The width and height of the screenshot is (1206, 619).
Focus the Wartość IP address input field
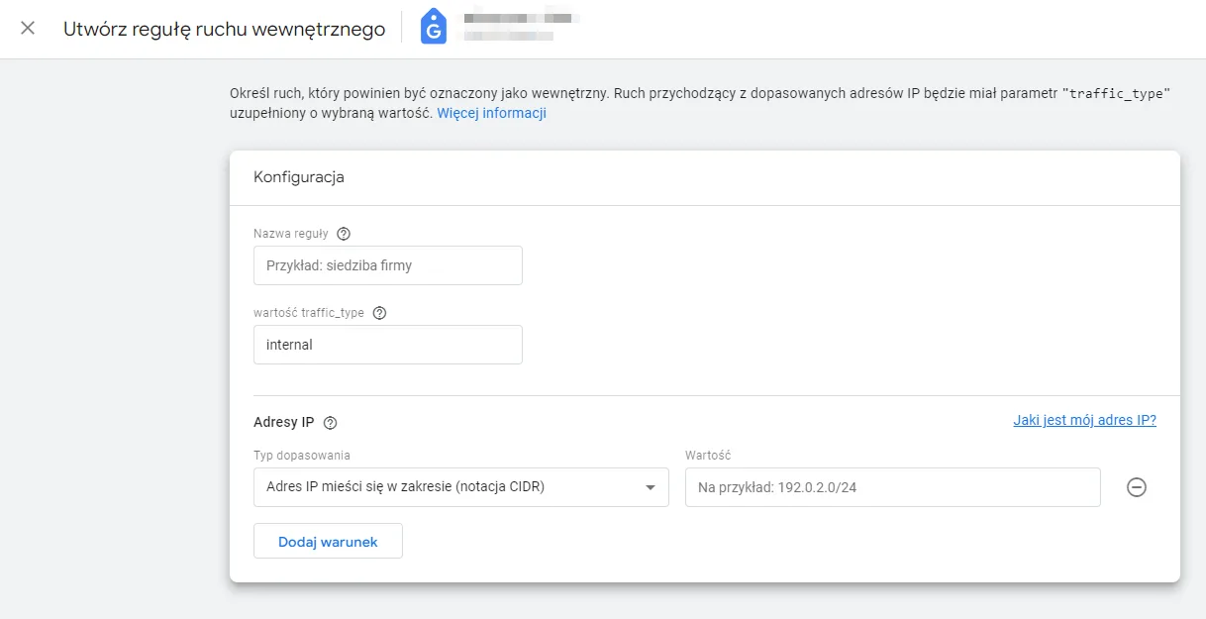click(893, 487)
